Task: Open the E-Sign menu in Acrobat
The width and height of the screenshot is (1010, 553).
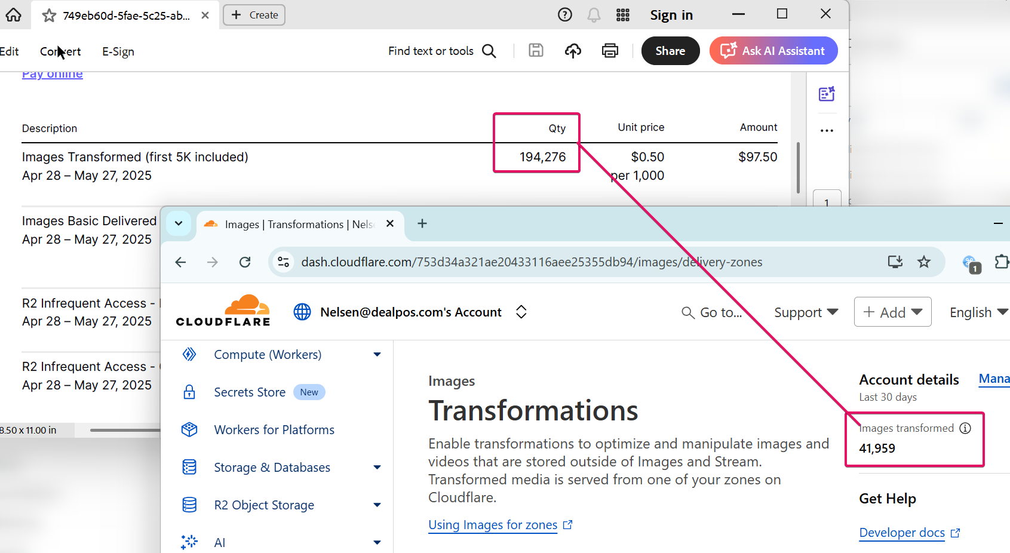Action: click(118, 51)
